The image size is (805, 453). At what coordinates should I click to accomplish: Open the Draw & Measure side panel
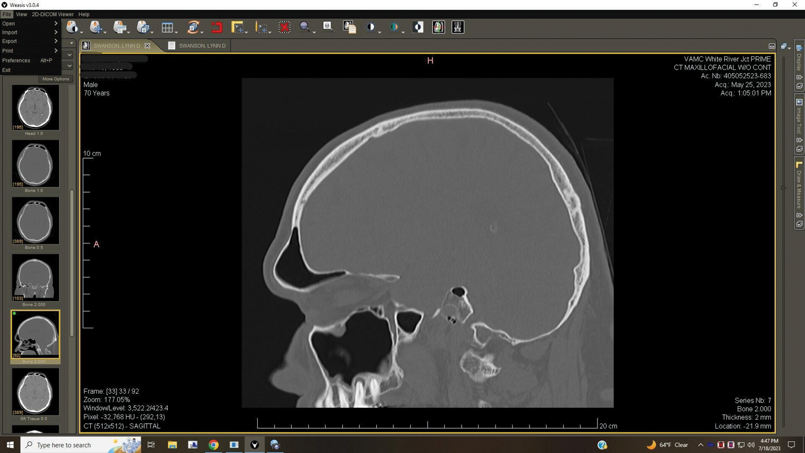click(x=799, y=188)
